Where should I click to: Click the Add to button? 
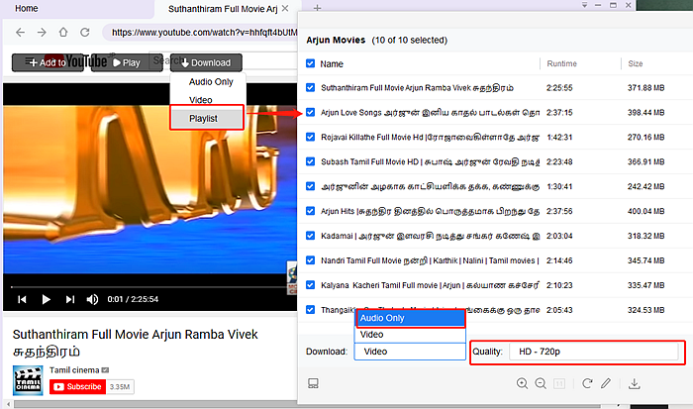pos(48,62)
